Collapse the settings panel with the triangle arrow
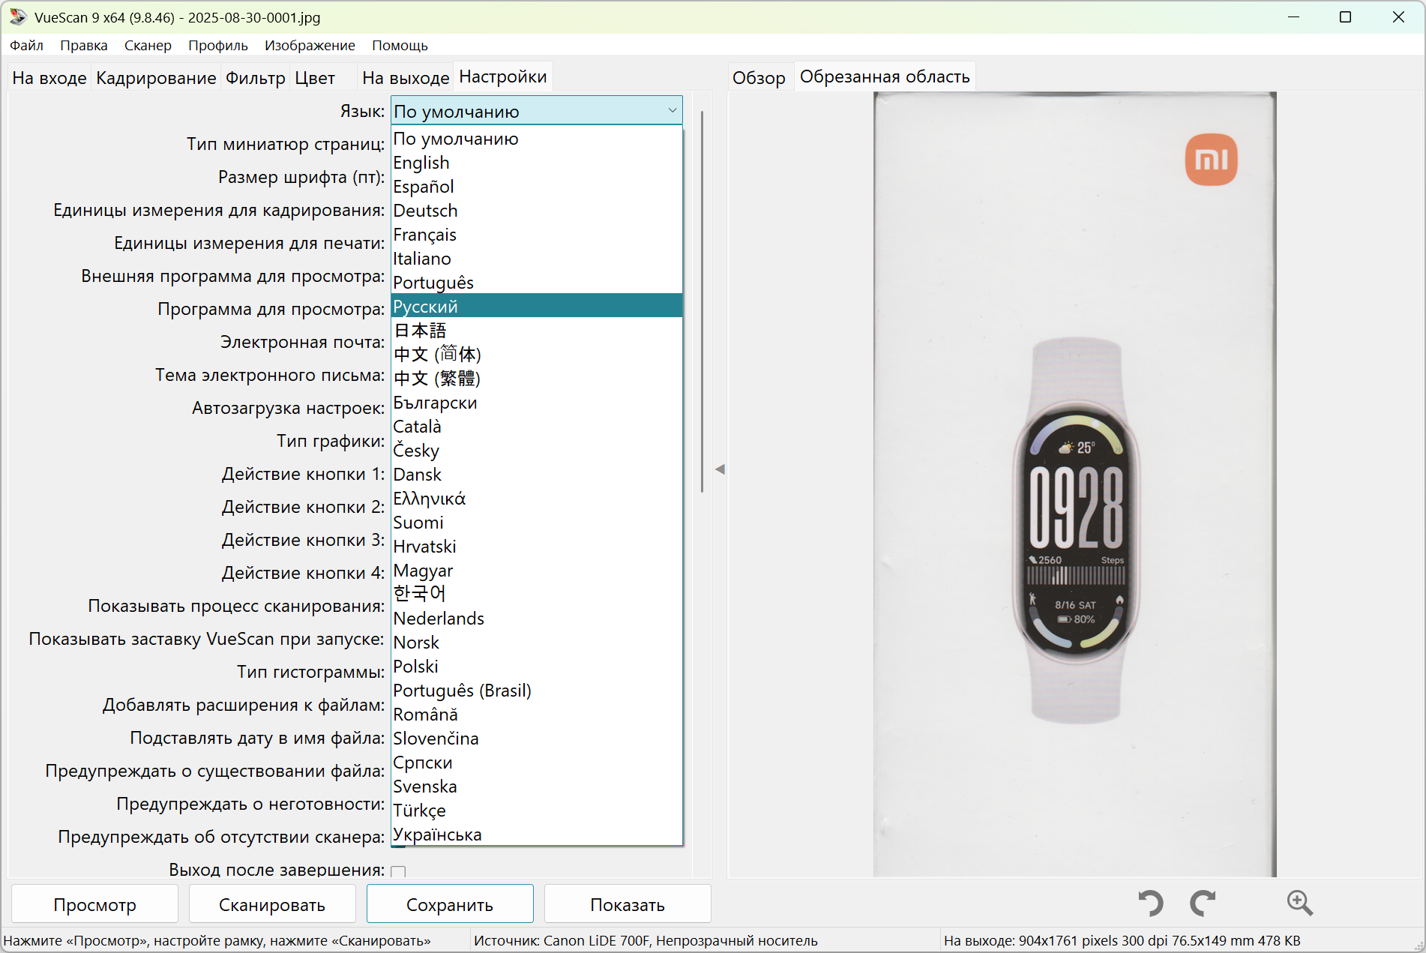Viewport: 1426px width, 953px height. pyautogui.click(x=720, y=469)
